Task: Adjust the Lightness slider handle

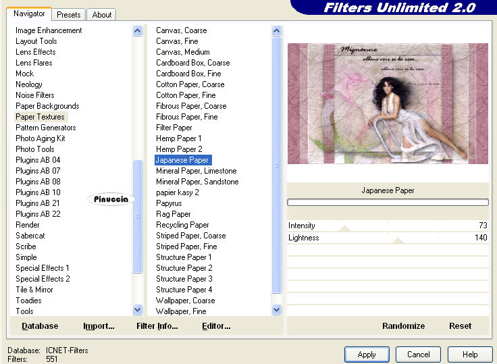Action: click(x=398, y=240)
